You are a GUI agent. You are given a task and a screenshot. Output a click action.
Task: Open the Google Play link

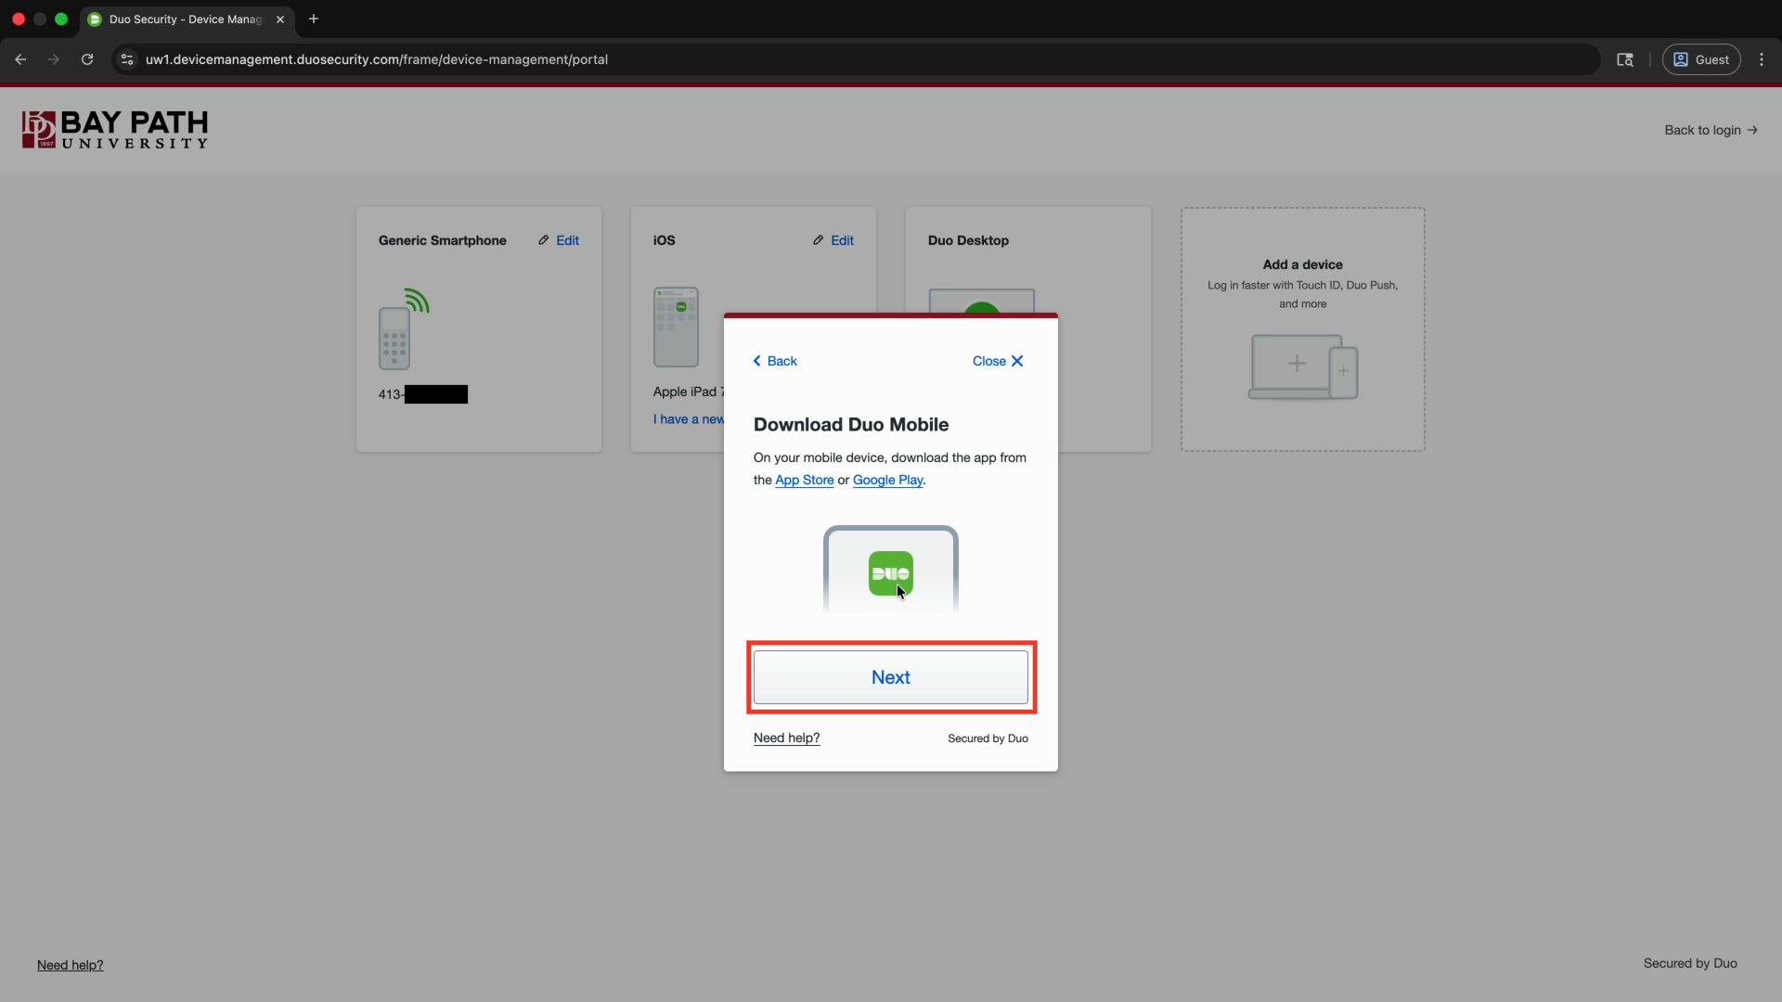point(887,480)
